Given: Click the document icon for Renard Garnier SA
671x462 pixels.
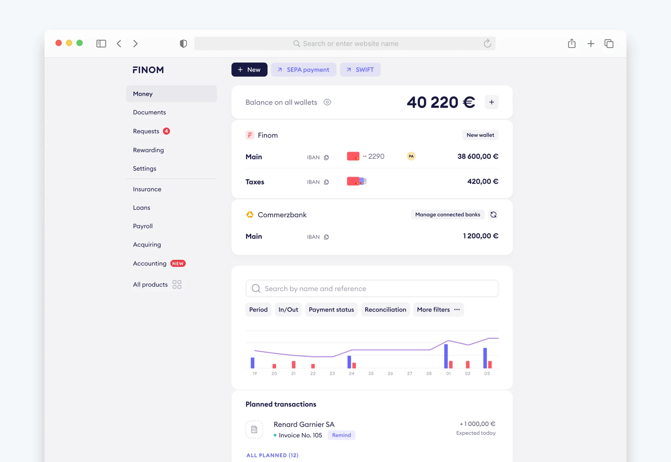Looking at the screenshot, I should (254, 430).
